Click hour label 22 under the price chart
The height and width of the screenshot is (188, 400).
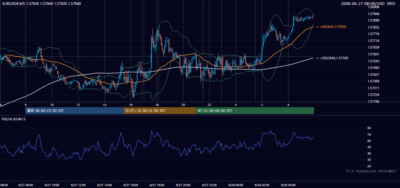210,105
